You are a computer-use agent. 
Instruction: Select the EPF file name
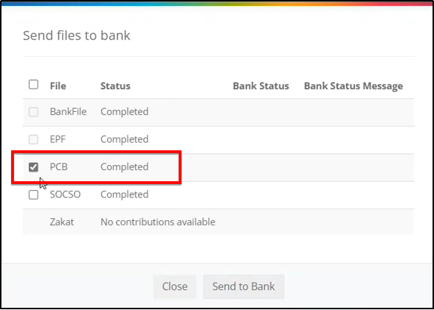coord(58,139)
